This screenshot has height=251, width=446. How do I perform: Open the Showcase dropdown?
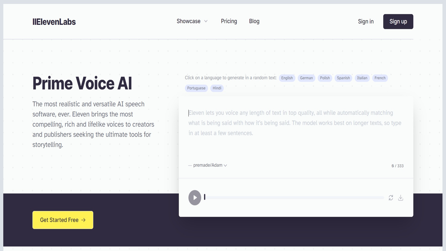point(192,21)
